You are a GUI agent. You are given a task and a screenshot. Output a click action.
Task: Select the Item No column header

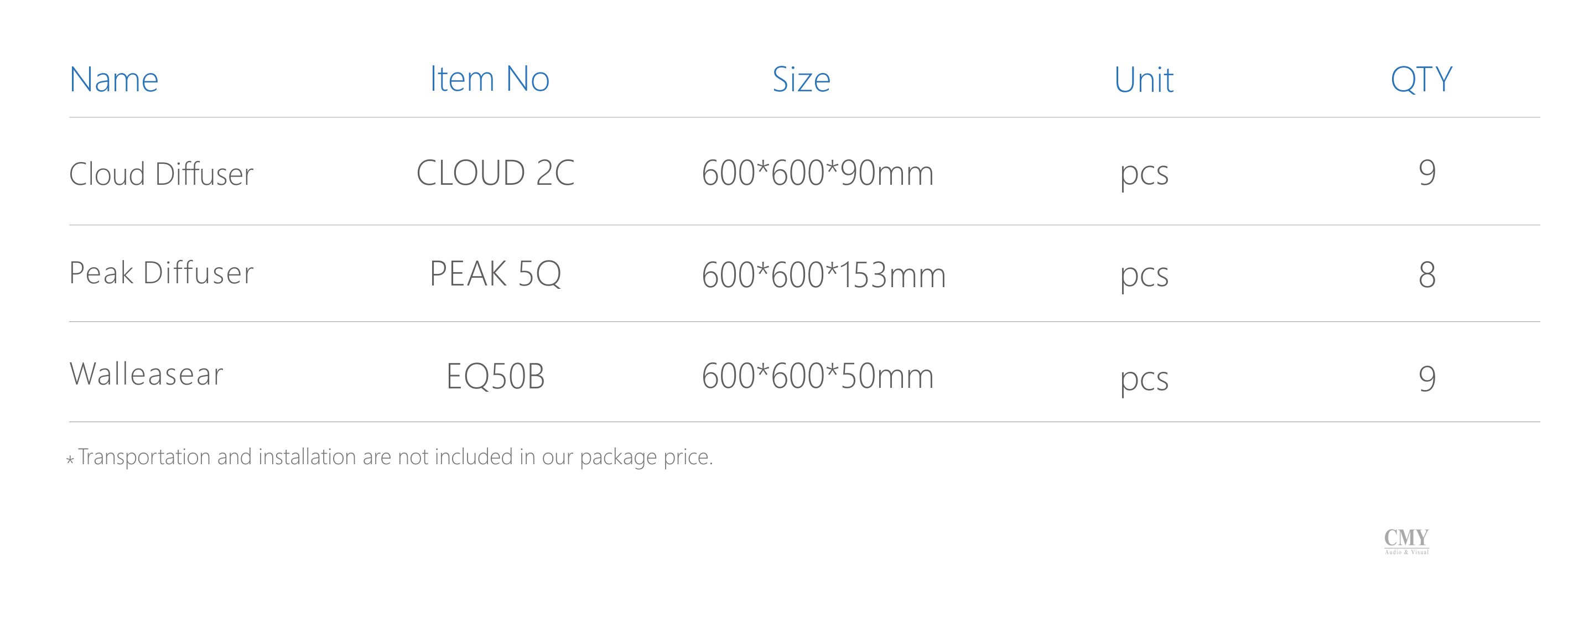coord(490,79)
